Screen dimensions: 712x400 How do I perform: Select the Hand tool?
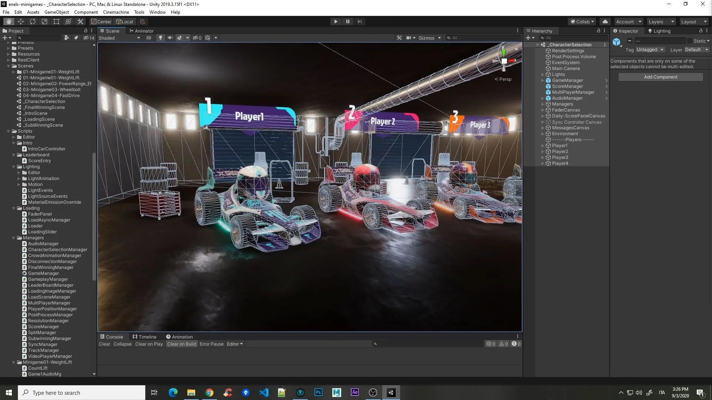point(9,21)
